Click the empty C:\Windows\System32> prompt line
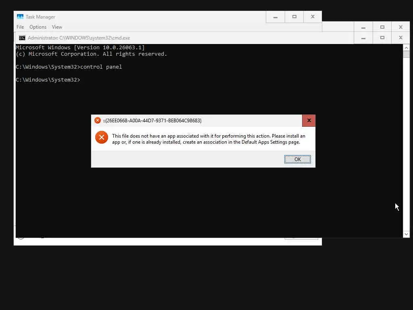This screenshot has width=413, height=310. tap(48, 80)
